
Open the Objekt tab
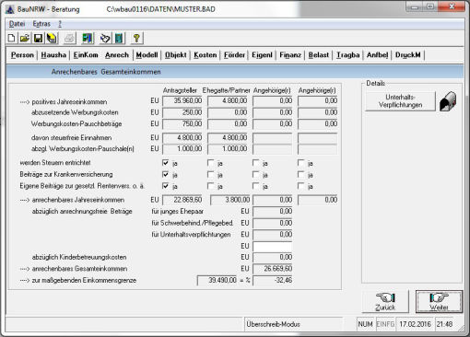point(176,55)
